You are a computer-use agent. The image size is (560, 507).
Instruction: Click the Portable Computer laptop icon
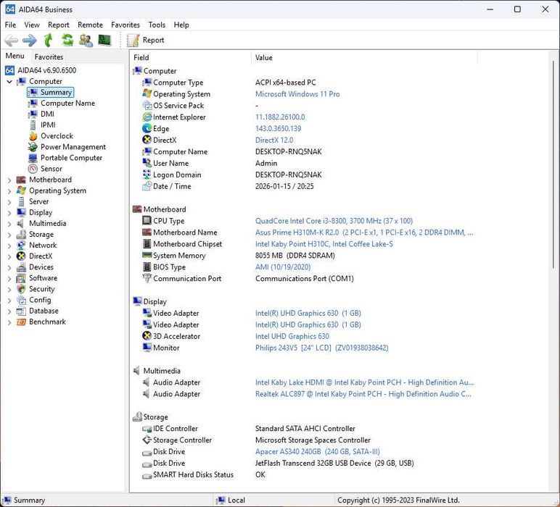pos(33,158)
